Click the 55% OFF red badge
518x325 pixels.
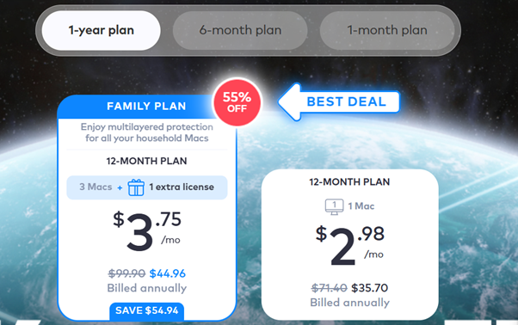pyautogui.click(x=237, y=102)
